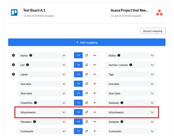Image resolution: width=174 pixels, height=136 pixels.
Task: Expand the left Attachments field dropdown
Action: [64, 112]
